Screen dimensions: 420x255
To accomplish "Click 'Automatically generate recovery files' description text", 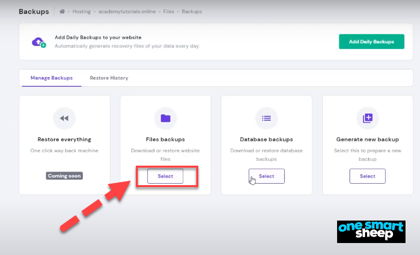I will pyautogui.click(x=127, y=46).
